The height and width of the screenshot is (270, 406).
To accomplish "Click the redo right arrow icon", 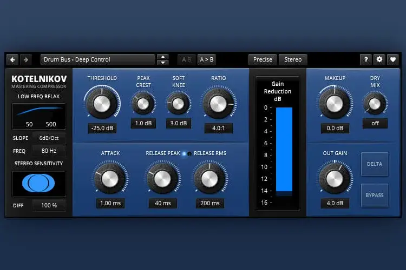I will [25, 59].
